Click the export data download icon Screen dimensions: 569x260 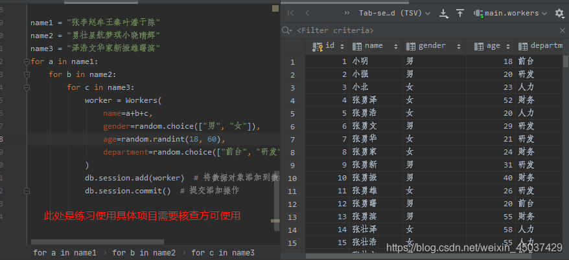point(443,14)
